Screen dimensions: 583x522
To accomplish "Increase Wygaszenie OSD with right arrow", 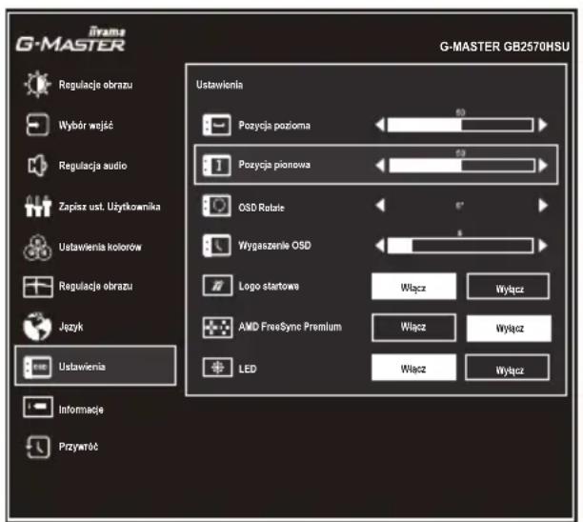I will click(x=543, y=246).
